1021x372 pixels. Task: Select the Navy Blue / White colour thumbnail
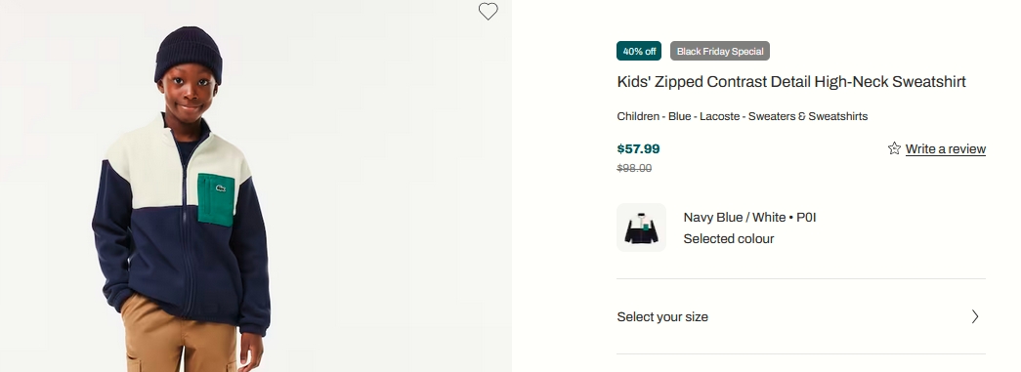tap(641, 227)
